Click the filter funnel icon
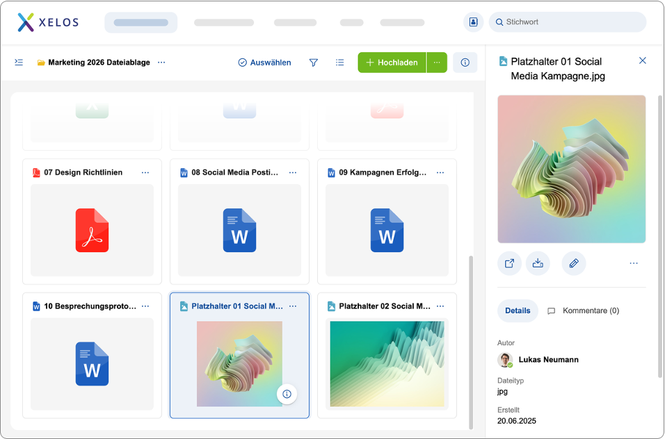This screenshot has height=439, width=665. click(314, 63)
